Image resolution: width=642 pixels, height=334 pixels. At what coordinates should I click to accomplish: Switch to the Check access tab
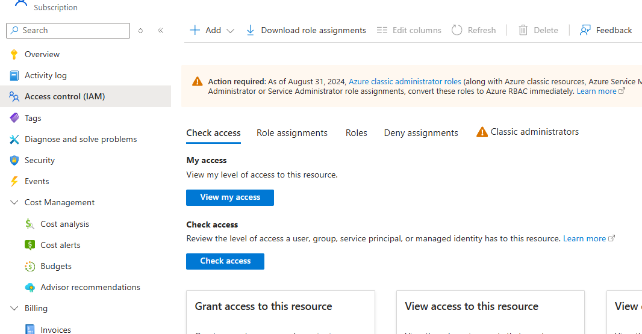click(x=213, y=133)
